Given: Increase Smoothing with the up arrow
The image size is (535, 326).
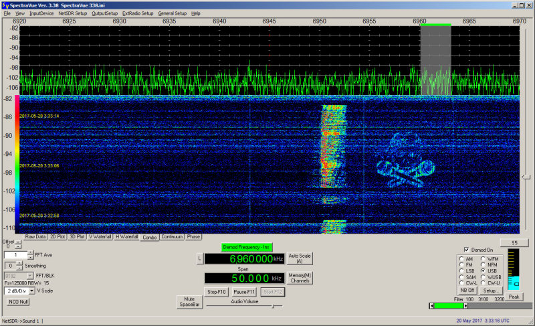Looking at the screenshot, I should pos(19,263).
